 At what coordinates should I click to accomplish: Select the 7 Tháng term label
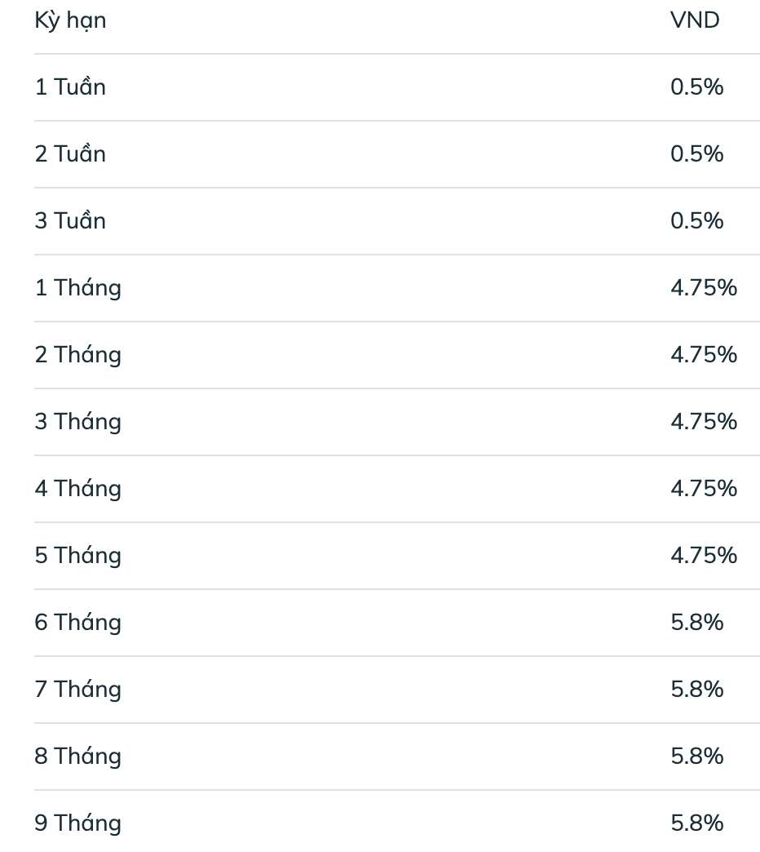[x=77, y=690]
